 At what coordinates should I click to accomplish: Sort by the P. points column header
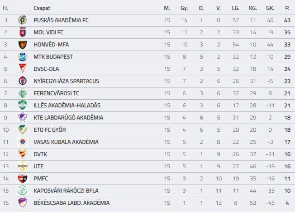[x=287, y=8]
